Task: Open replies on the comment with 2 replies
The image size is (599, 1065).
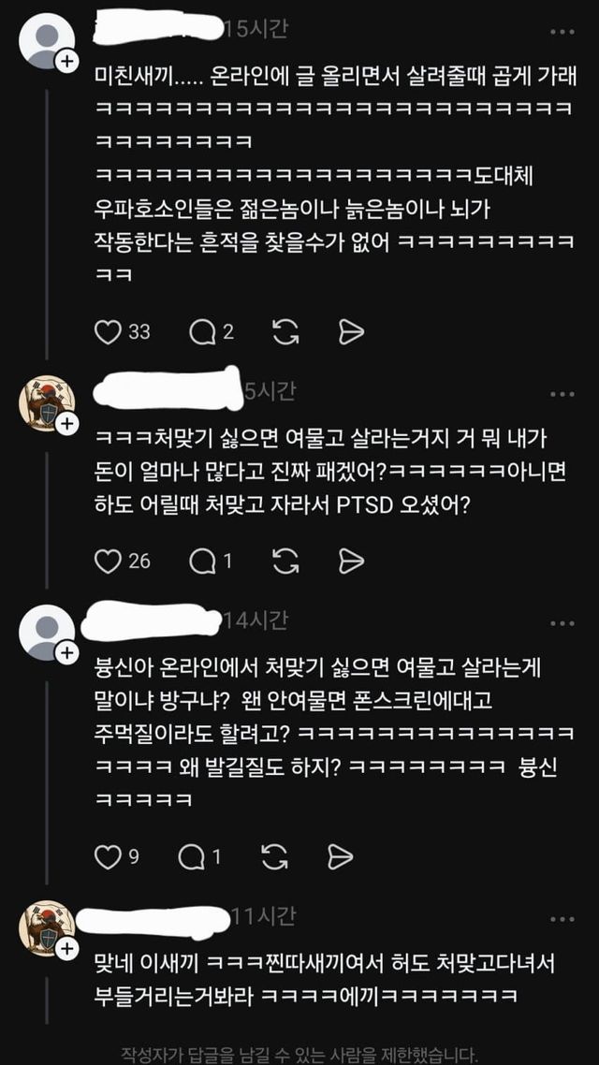Action: pos(202,332)
